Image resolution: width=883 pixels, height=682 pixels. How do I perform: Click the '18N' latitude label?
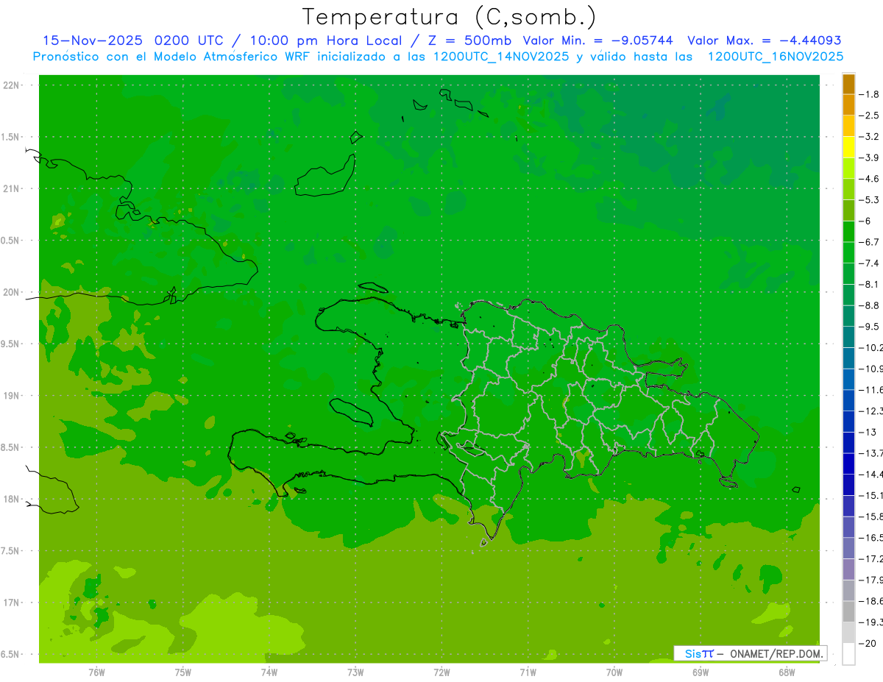point(10,500)
